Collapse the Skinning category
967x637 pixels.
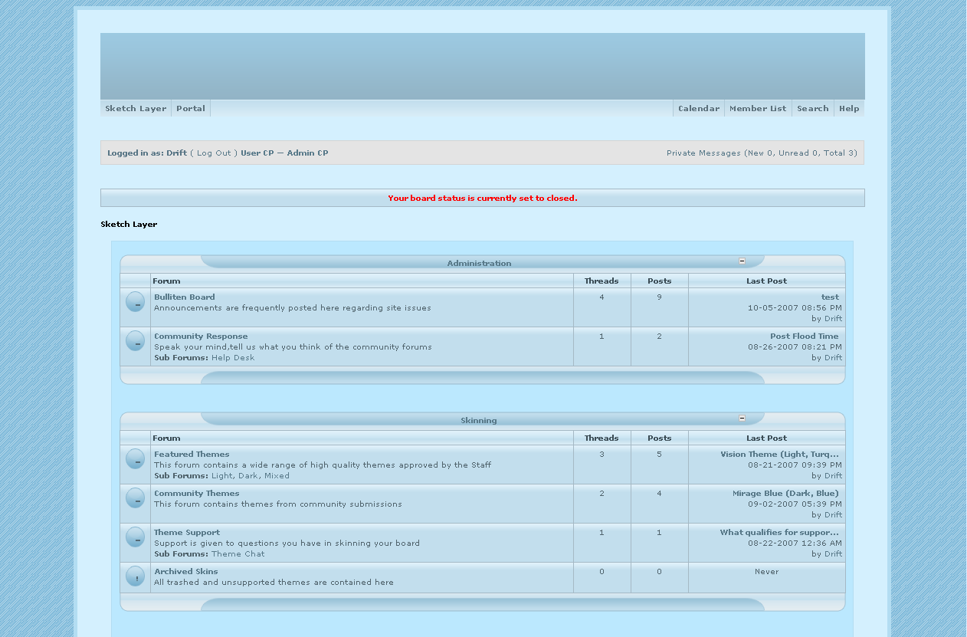pyautogui.click(x=742, y=419)
